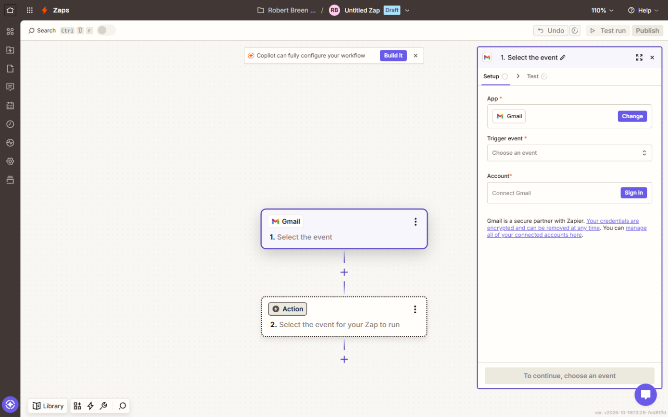Open the Gmail step three-dot menu
Image resolution: width=668 pixels, height=417 pixels.
(416, 221)
